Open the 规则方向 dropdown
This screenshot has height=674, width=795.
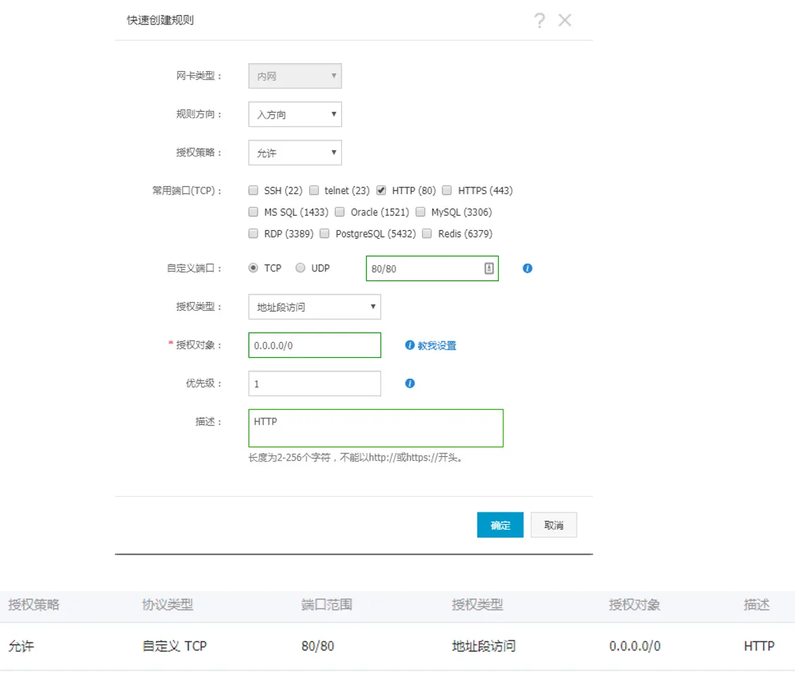coord(295,114)
